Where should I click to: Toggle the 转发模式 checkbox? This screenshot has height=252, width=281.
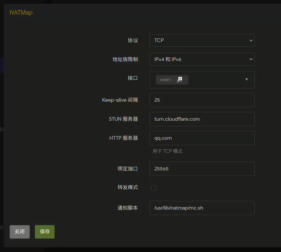pyautogui.click(x=154, y=188)
